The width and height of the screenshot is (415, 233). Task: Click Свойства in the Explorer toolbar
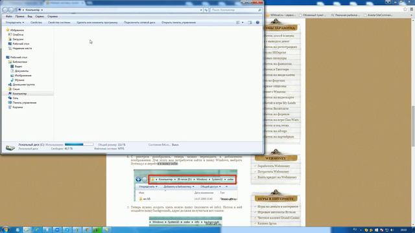coord(36,23)
